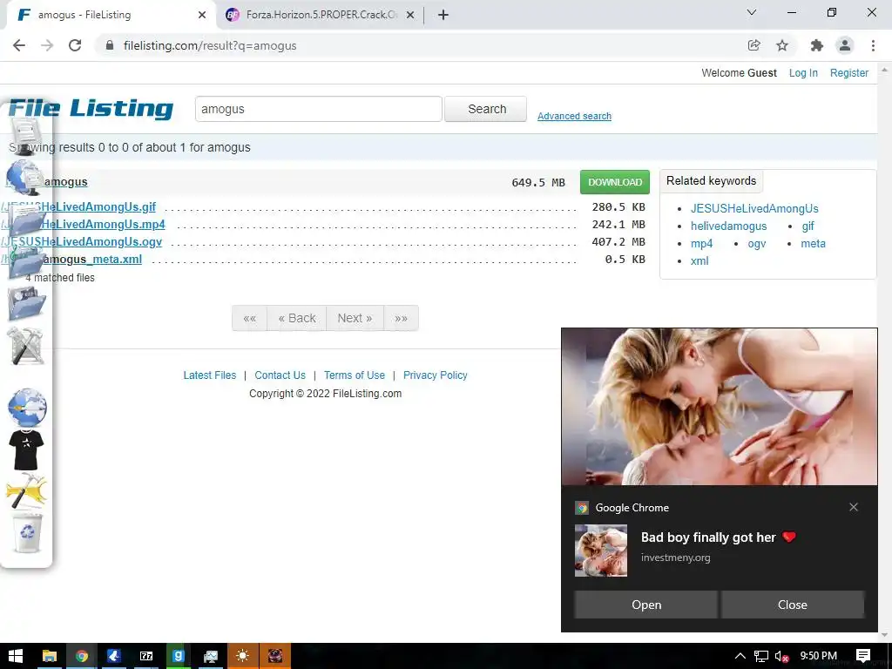The height and width of the screenshot is (669, 892).
Task: Click the mp4 related keyword
Action: tap(701, 244)
